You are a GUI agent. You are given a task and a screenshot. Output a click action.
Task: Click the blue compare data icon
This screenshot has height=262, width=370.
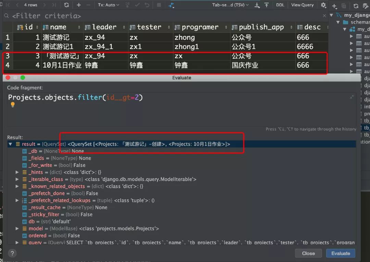point(171,5)
